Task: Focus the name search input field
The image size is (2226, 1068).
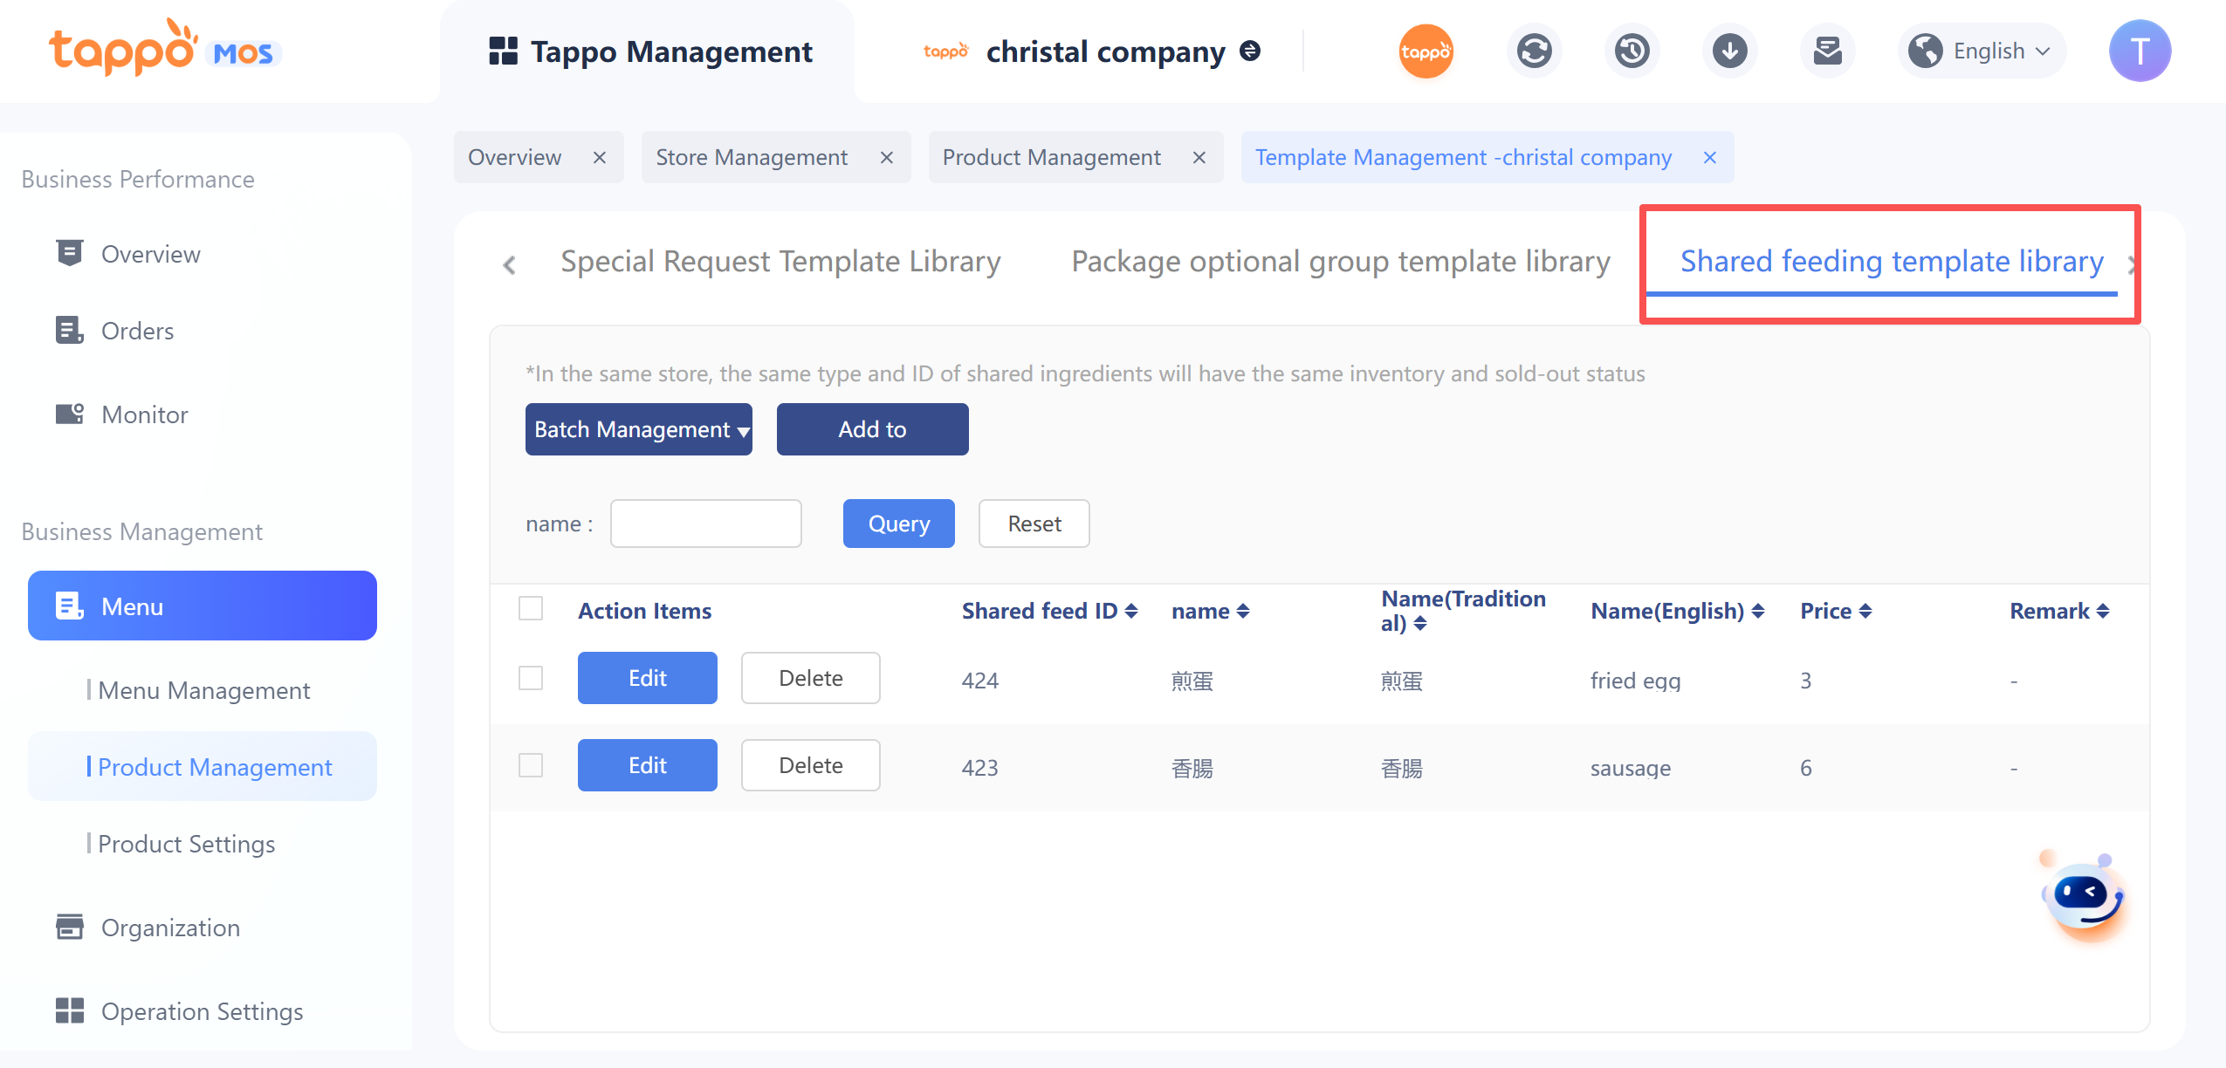Action: [x=705, y=524]
